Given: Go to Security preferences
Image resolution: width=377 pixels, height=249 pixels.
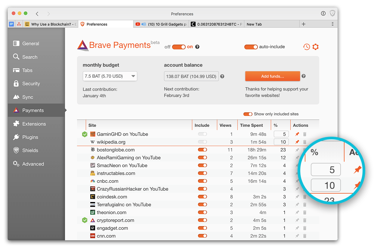Looking at the screenshot, I should point(36,83).
